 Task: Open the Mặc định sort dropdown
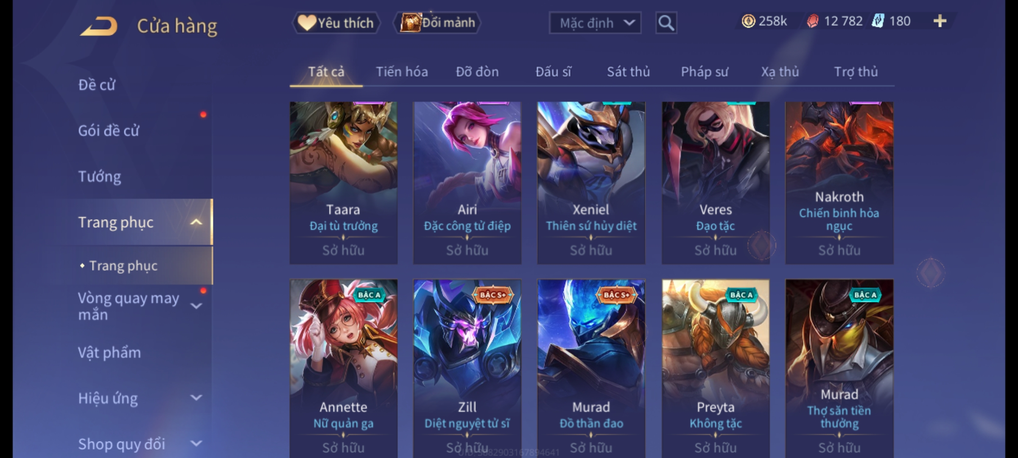595,23
